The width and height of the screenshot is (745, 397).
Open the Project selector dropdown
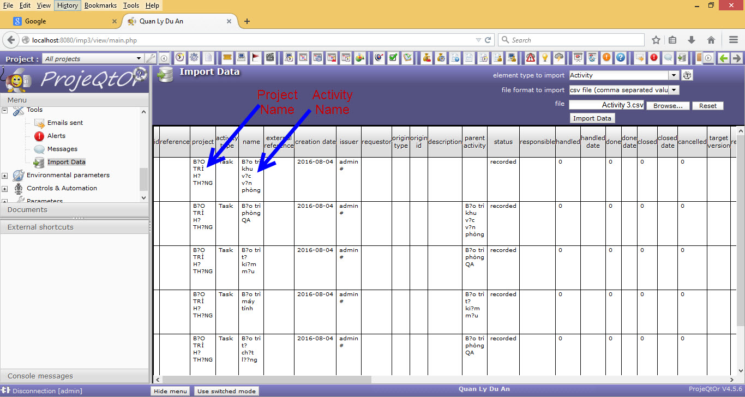coord(139,58)
